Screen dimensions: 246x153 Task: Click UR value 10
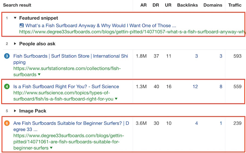click(169, 123)
